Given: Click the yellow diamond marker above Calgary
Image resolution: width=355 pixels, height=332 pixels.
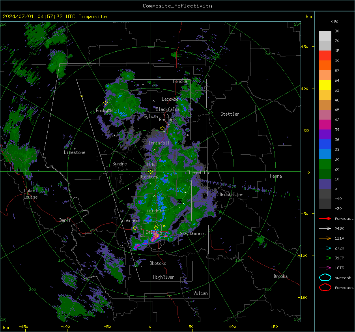Looking at the screenshot, I should pos(156,227).
